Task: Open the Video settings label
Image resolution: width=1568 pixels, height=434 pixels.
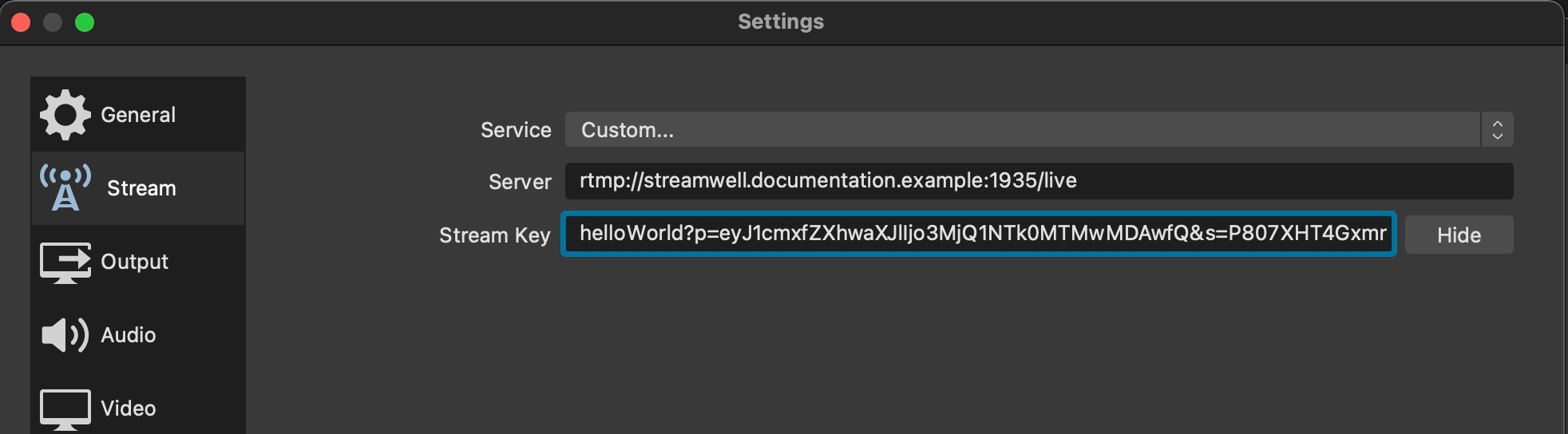Action: [129, 408]
